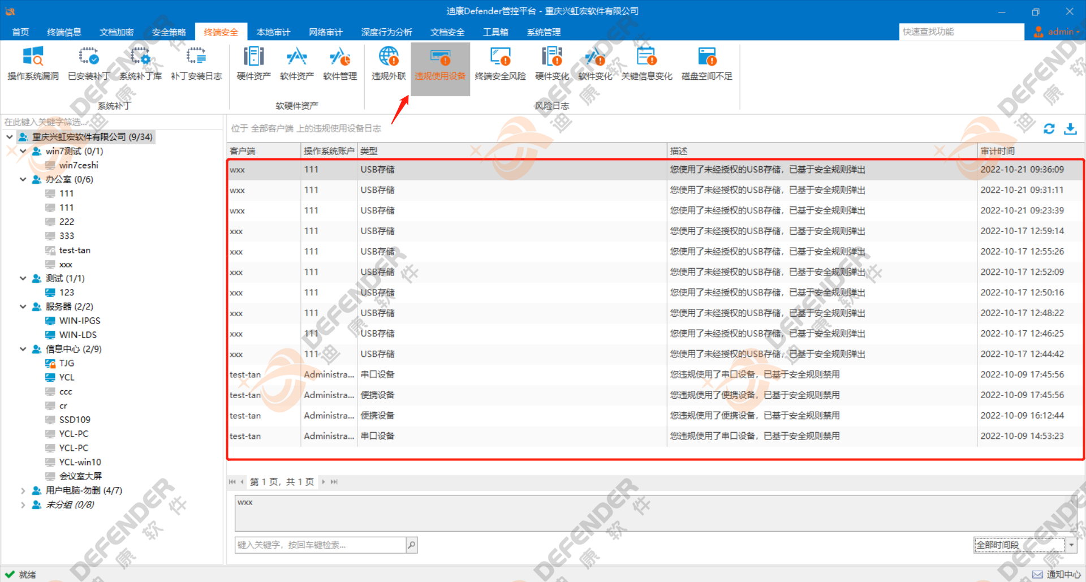Open the 操作系统漏洞 tool
Image resolution: width=1086 pixels, height=582 pixels.
(33, 64)
